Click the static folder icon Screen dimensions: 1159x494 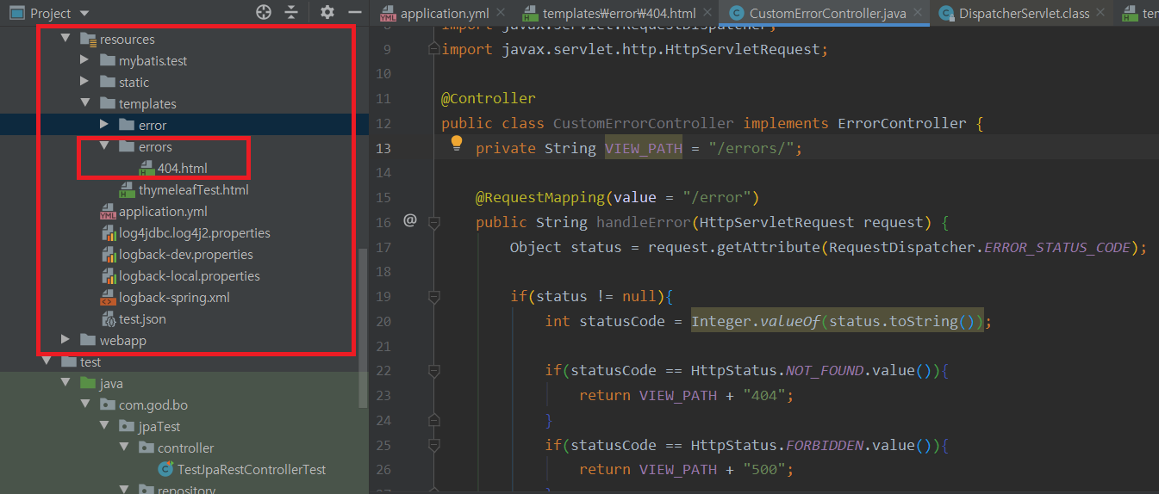click(108, 82)
